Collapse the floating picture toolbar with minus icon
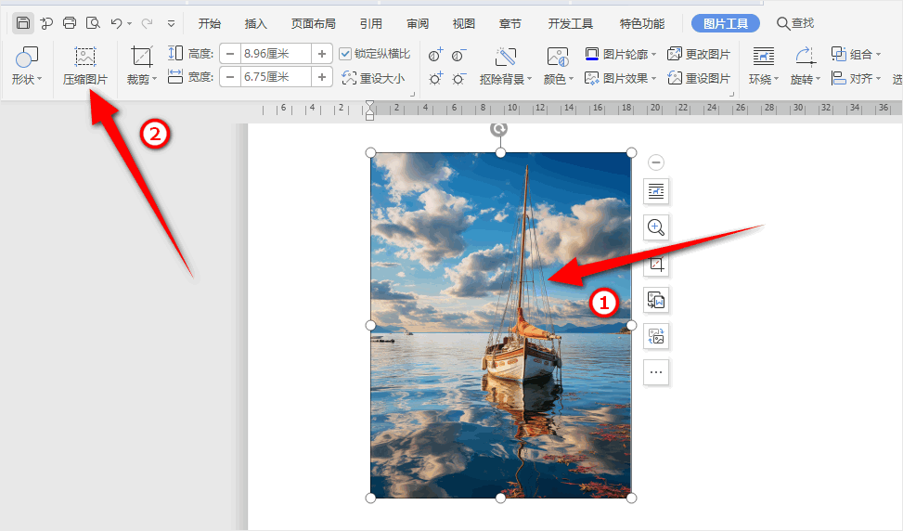903x531 pixels. [x=656, y=162]
